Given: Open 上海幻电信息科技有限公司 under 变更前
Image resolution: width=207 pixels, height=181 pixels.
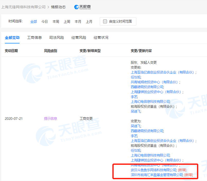Looking at the screenshot, I should (x=150, y=102).
